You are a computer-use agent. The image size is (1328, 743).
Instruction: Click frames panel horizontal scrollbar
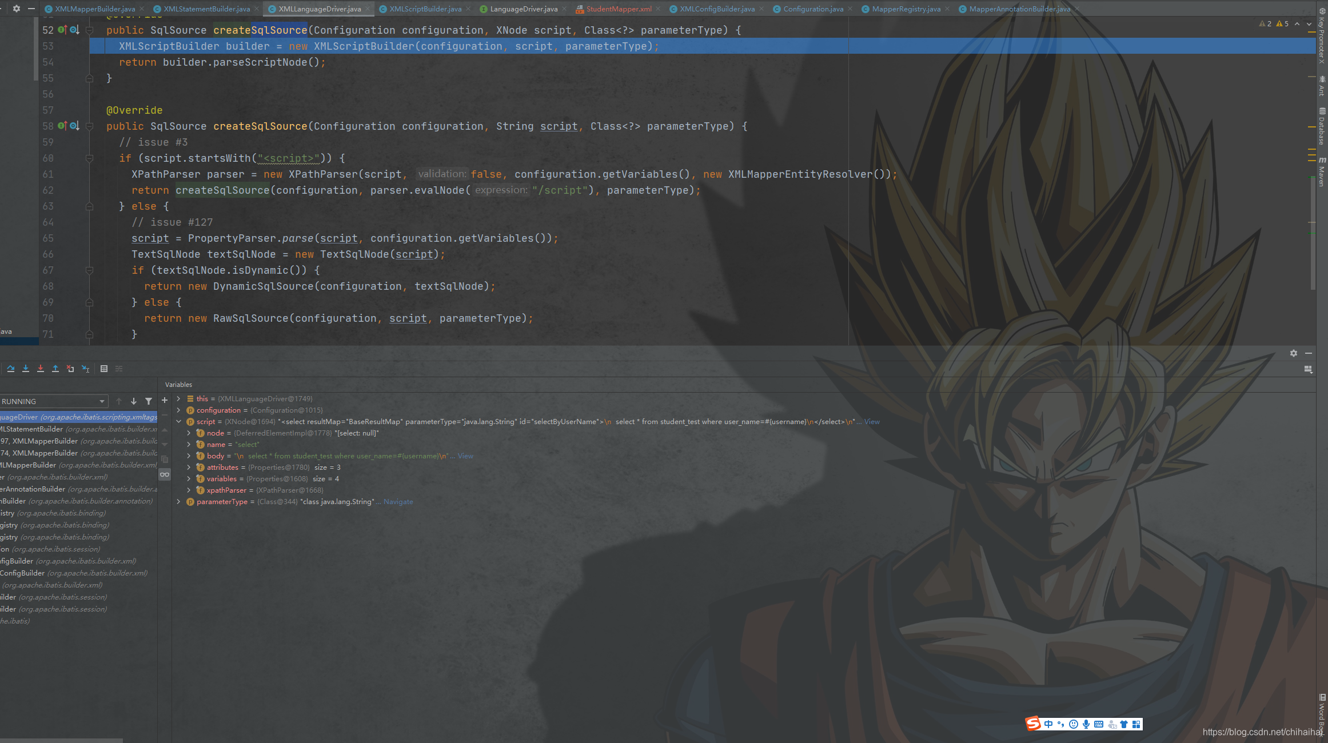pyautogui.click(x=61, y=740)
